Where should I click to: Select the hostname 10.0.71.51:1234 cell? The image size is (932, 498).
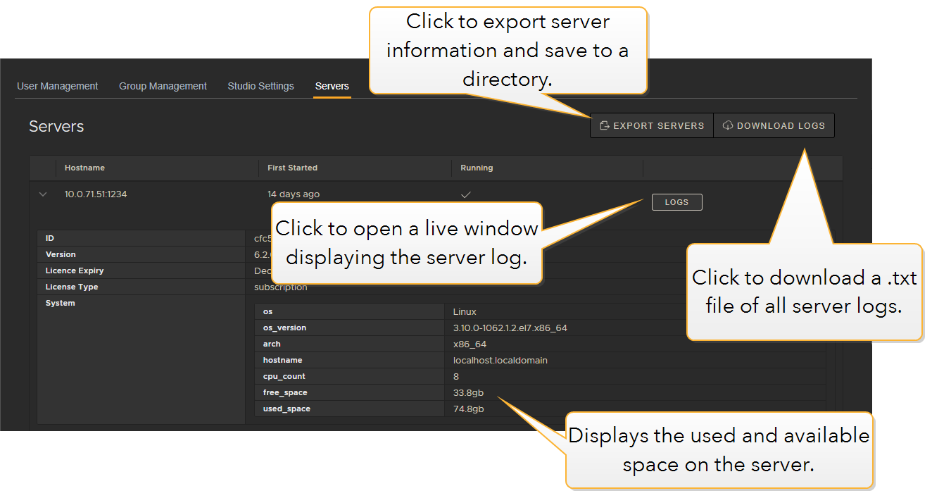96,194
